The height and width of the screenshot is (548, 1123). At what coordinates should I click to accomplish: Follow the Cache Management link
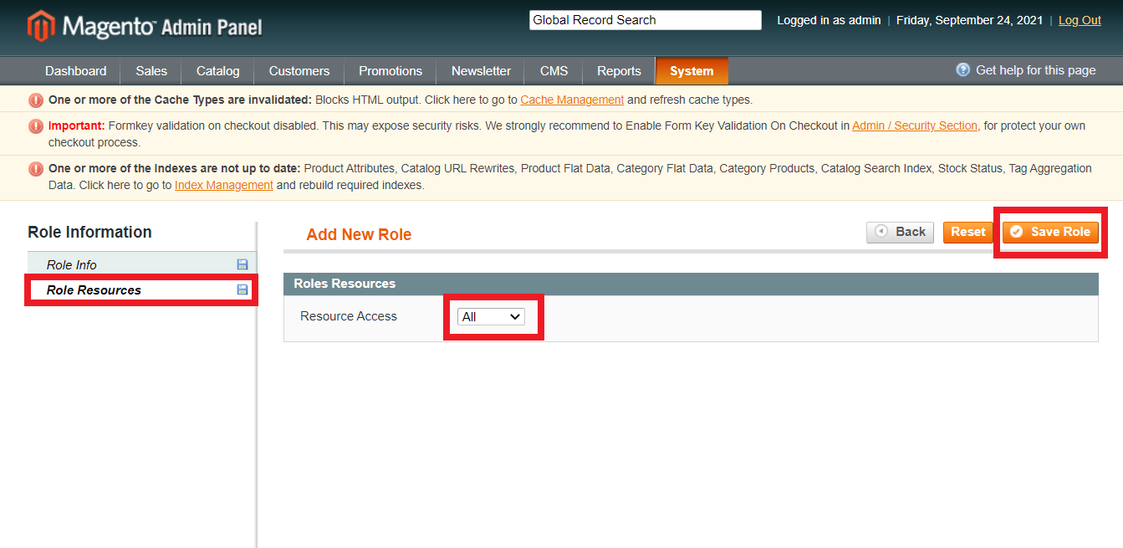pos(572,100)
